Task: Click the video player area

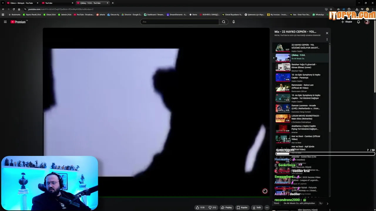Action: coord(156,113)
